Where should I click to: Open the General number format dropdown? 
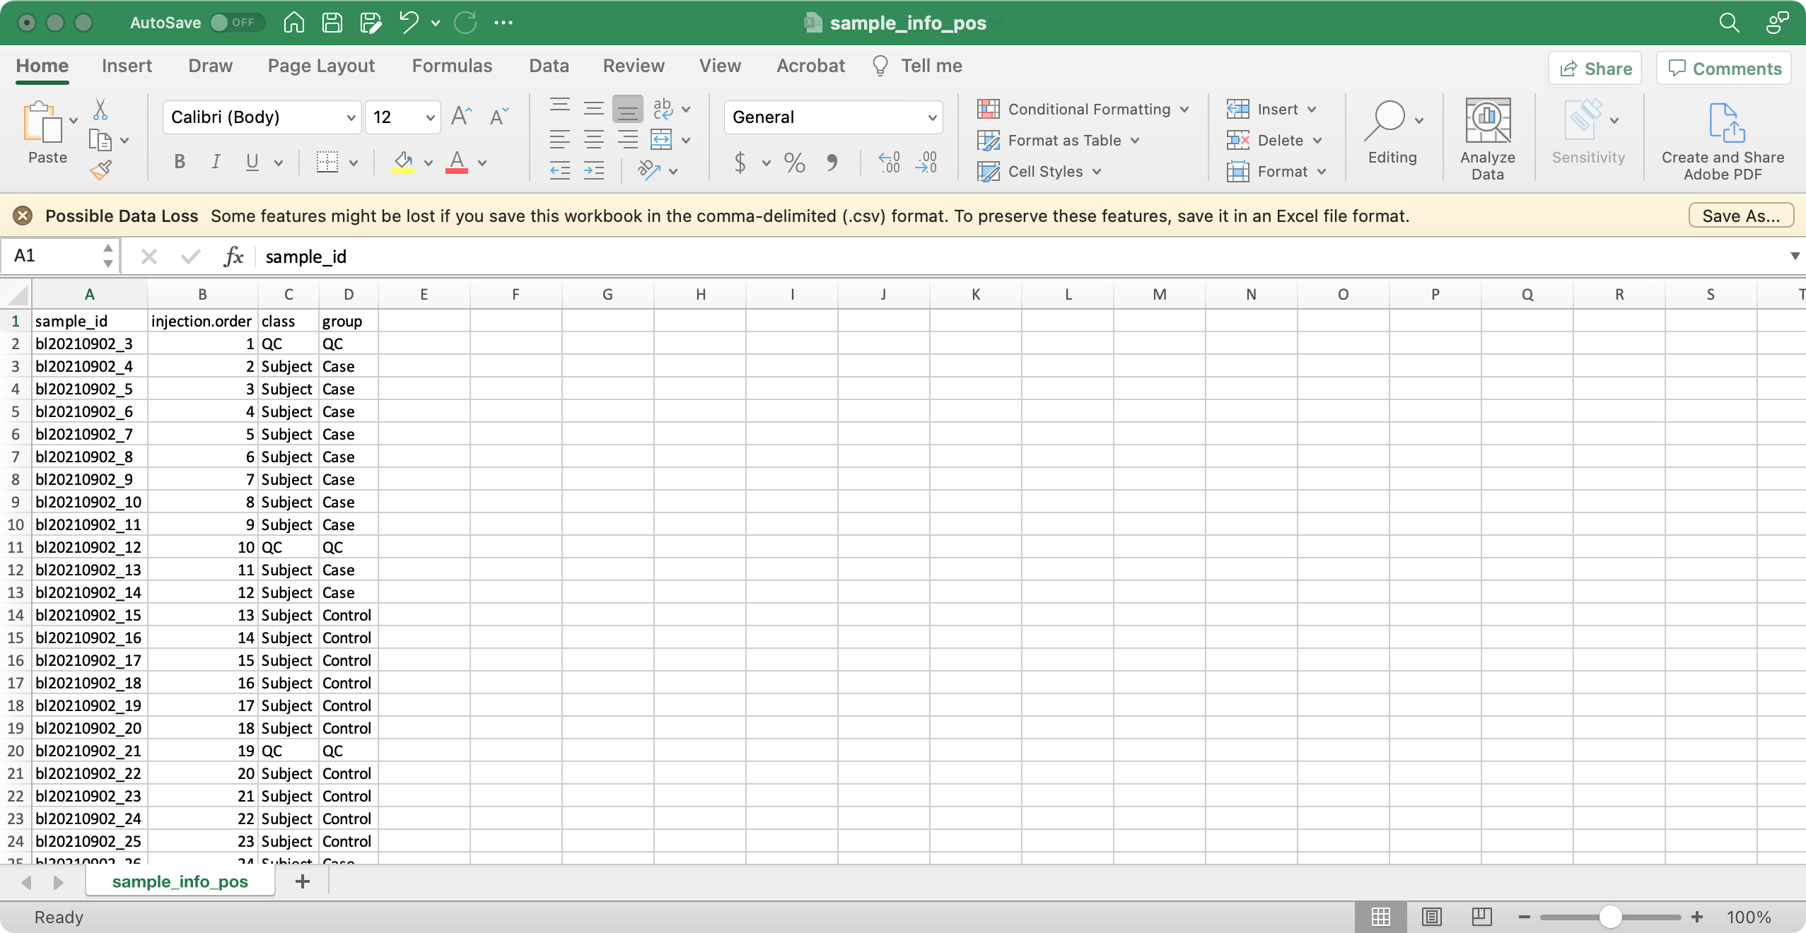[931, 117]
